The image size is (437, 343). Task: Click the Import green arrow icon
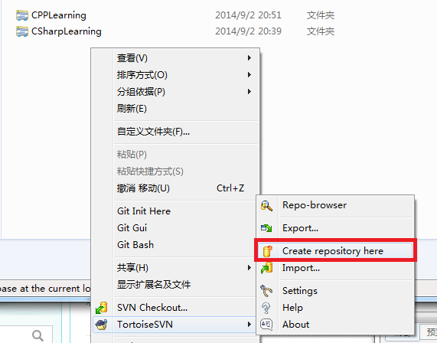266,268
